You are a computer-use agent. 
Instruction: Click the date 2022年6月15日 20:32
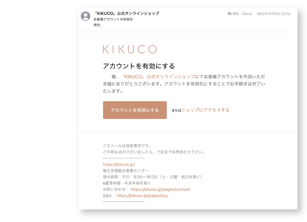274,14
